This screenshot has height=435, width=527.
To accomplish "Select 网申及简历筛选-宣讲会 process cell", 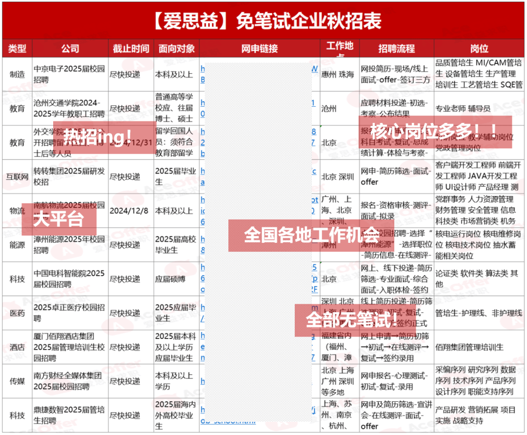I will pos(397,415).
